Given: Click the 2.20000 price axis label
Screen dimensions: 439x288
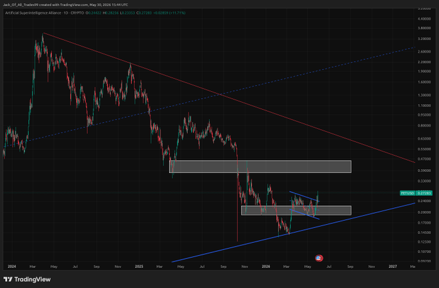Looking at the screenshot, I should click(424, 62).
